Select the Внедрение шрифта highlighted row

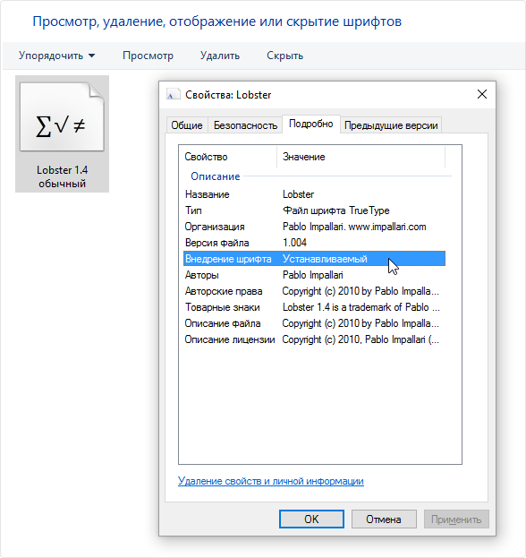[314, 259]
